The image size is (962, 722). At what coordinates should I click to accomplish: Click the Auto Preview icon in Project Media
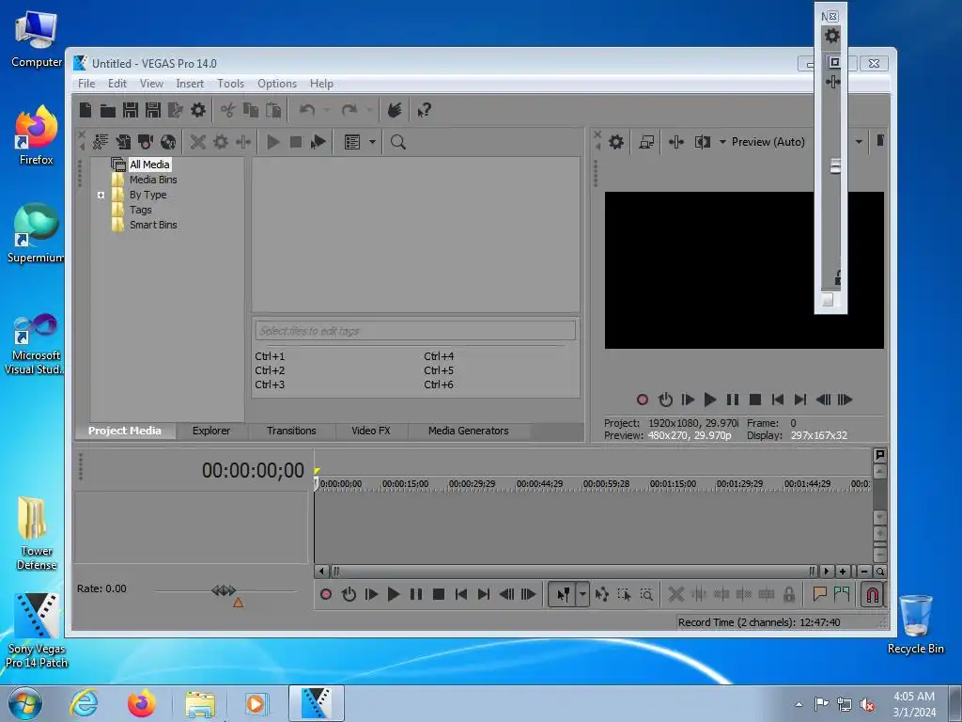pyautogui.click(x=318, y=143)
